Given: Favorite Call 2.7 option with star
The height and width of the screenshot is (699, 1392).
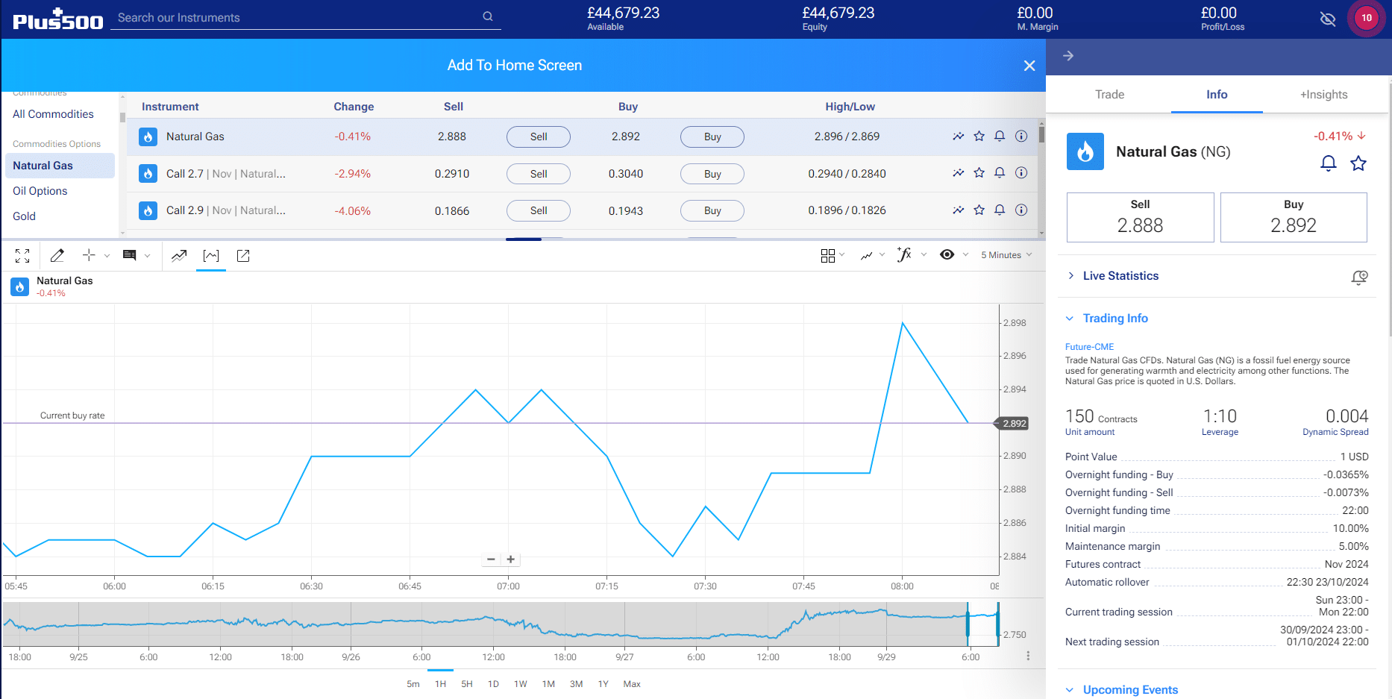Looking at the screenshot, I should pos(979,173).
